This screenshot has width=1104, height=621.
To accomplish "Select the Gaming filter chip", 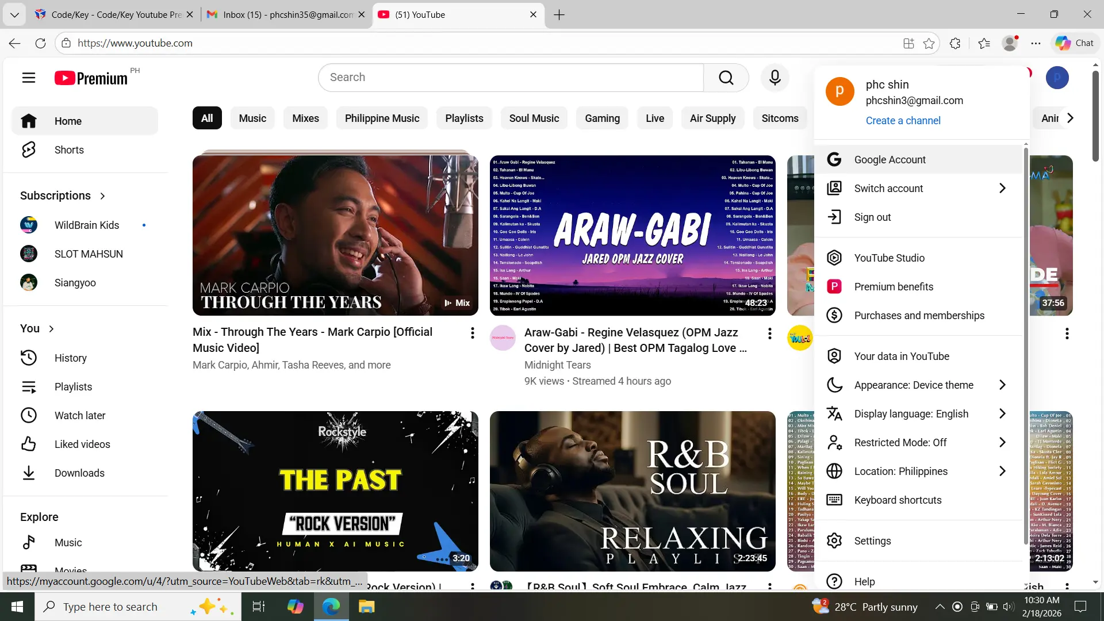I will tap(602, 118).
